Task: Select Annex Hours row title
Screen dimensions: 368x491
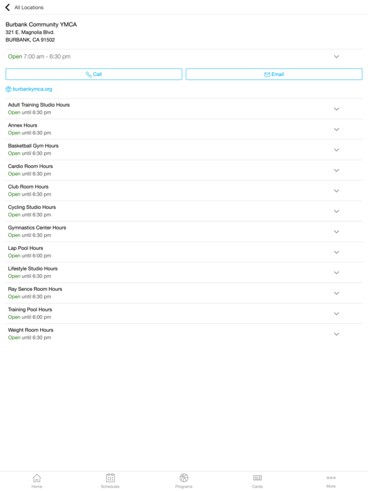Action: [22, 125]
